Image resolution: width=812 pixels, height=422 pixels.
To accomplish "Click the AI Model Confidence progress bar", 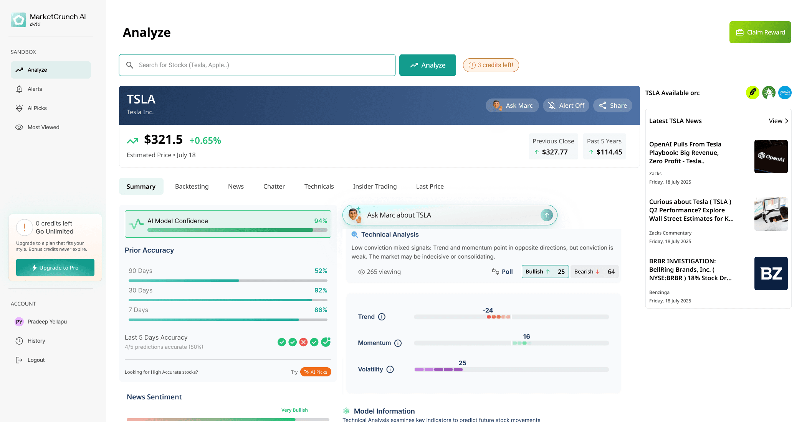I will (x=237, y=230).
